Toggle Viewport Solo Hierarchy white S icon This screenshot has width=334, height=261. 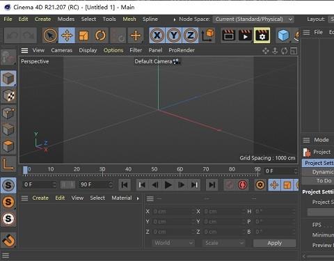tap(8, 219)
